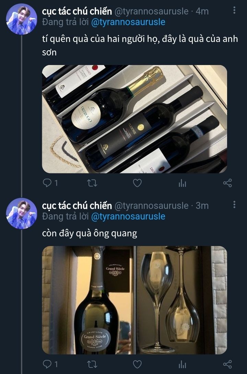Screen dimensions: 247x374
Task: Share the Grand Siècle champagne tweet
Action: coord(227,364)
